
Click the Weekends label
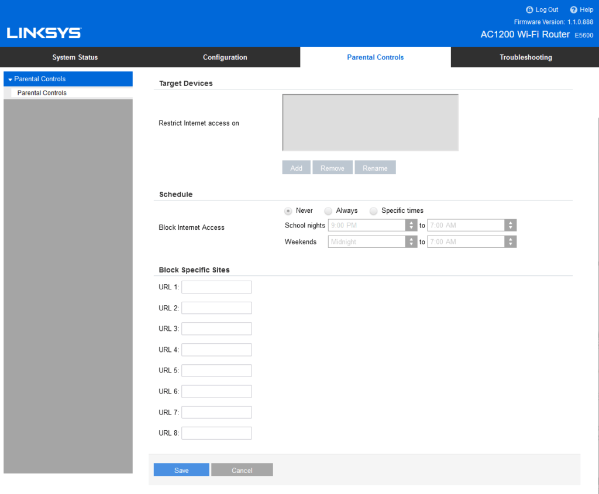point(301,242)
